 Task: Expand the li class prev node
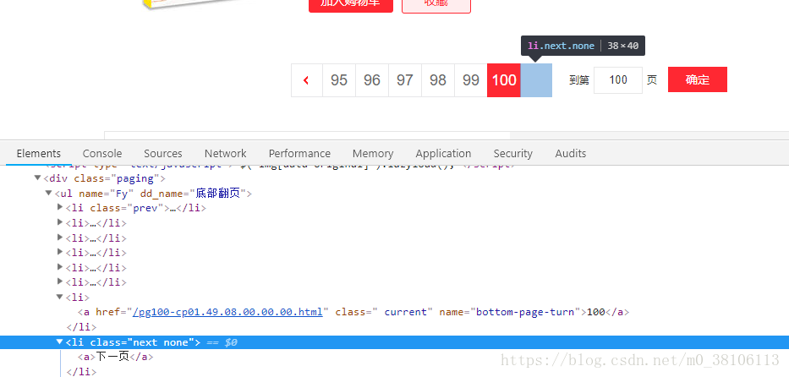[60, 208]
